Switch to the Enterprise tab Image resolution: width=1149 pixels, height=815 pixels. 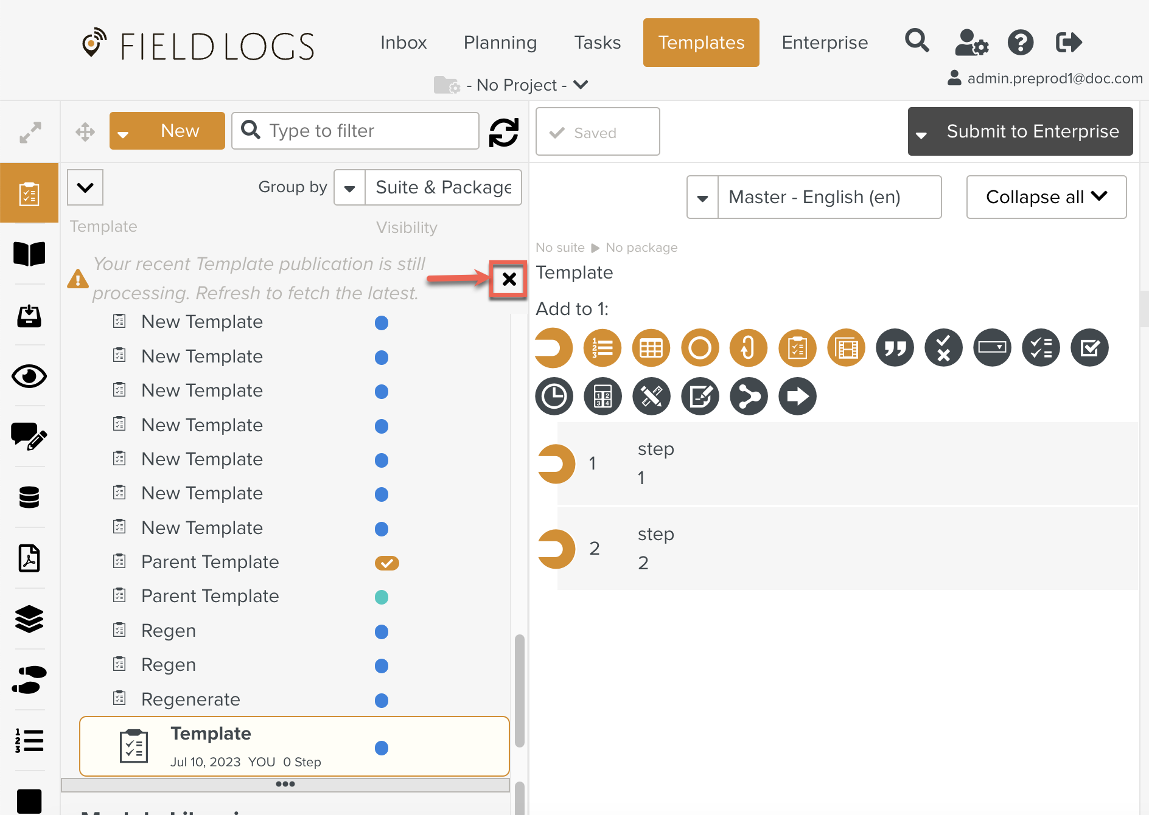click(x=825, y=43)
